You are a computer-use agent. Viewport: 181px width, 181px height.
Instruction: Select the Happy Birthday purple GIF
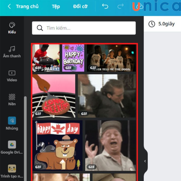73,58
